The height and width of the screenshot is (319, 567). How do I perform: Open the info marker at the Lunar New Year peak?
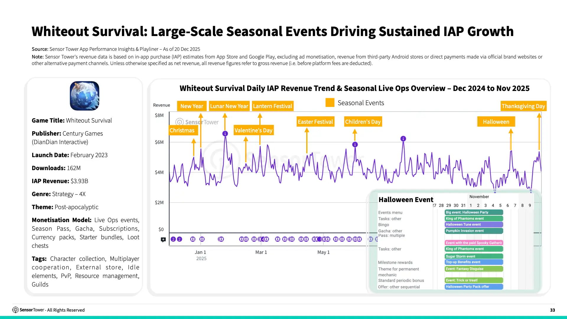pos(225,134)
